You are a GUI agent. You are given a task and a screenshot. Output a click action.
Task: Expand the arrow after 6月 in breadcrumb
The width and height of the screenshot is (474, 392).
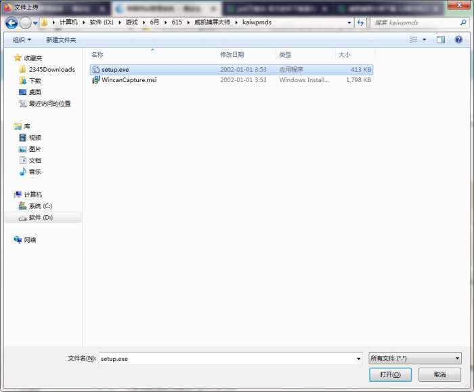point(165,22)
